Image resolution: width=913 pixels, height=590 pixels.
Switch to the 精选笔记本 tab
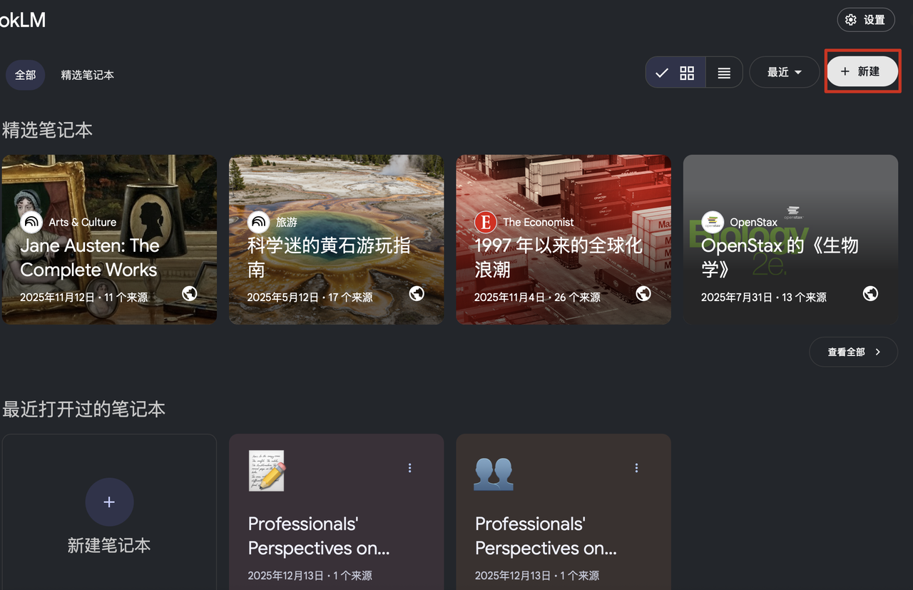(x=87, y=75)
